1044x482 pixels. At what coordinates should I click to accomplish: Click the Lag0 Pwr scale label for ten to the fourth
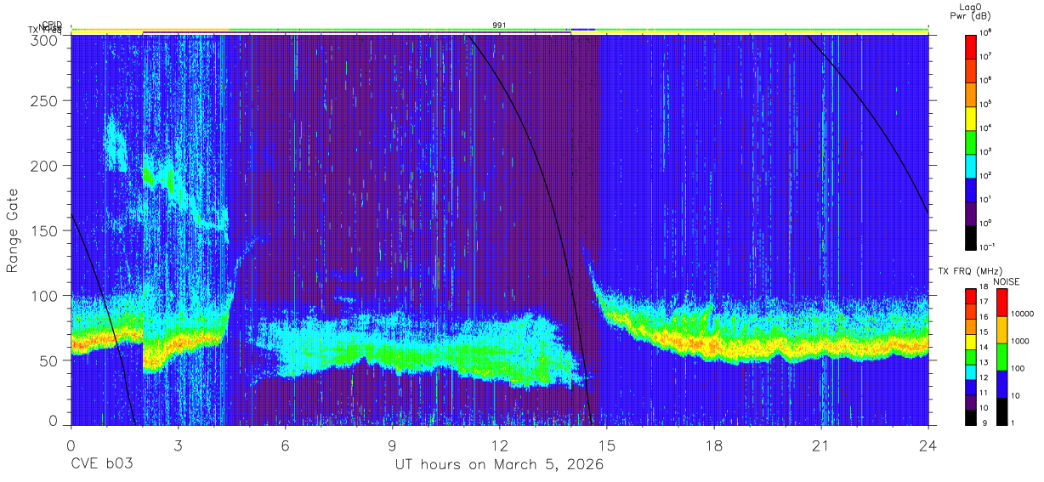tap(987, 128)
